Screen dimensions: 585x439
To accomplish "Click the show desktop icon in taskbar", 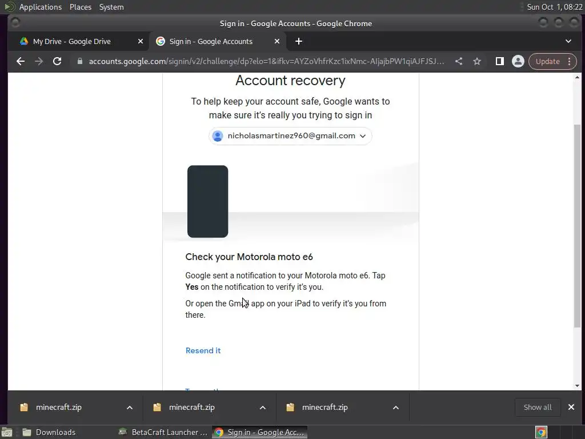I will click(x=7, y=432).
